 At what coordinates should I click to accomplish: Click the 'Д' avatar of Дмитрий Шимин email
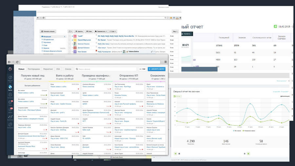(x=75, y=48)
